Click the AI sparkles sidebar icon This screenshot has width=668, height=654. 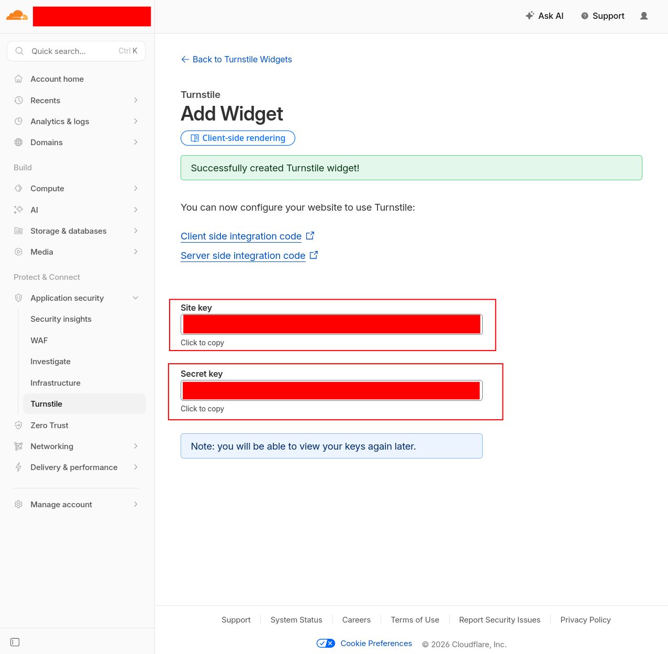point(18,210)
